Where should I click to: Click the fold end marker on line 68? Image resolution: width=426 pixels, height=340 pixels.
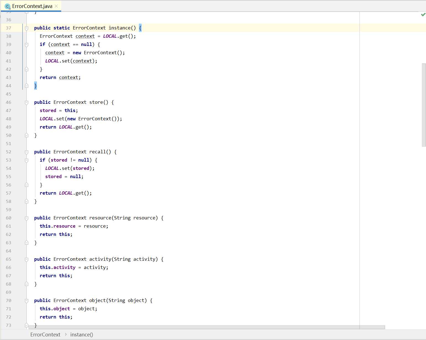pos(27,284)
